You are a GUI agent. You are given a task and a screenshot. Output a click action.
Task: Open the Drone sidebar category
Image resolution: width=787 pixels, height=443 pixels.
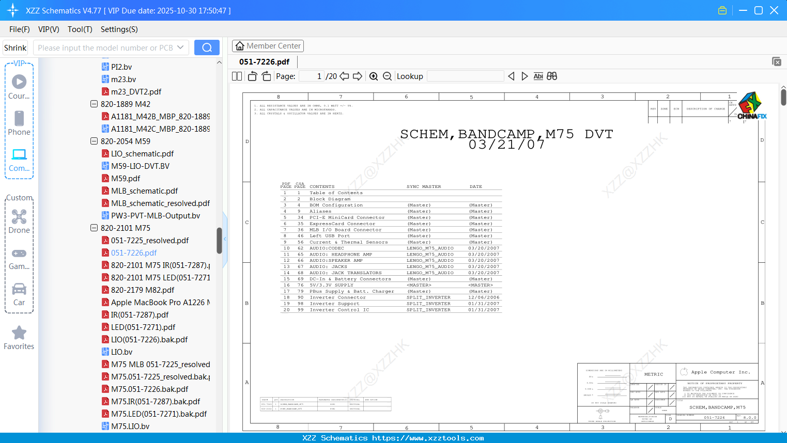pyautogui.click(x=19, y=221)
